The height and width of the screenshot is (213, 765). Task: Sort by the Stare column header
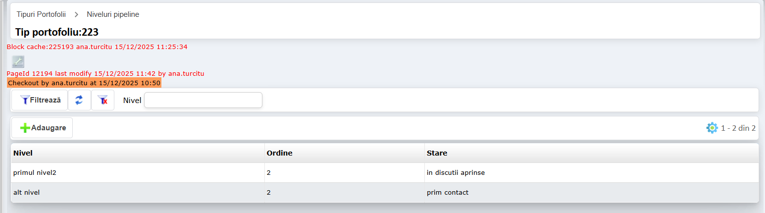click(437, 153)
